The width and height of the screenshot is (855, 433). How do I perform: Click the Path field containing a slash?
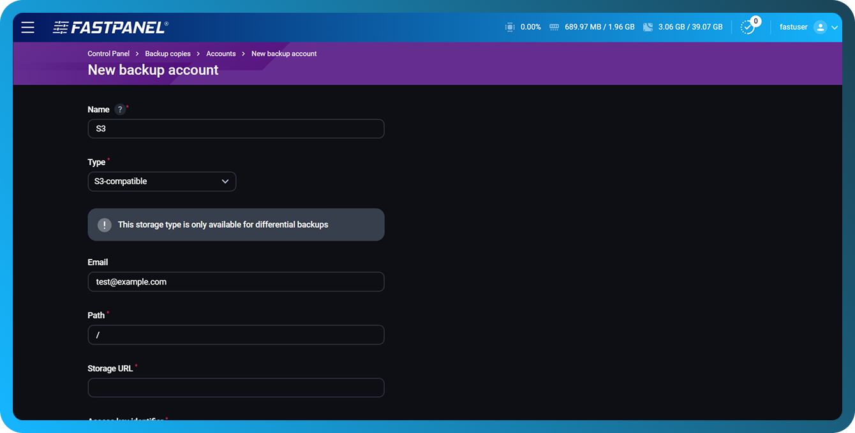coord(236,334)
